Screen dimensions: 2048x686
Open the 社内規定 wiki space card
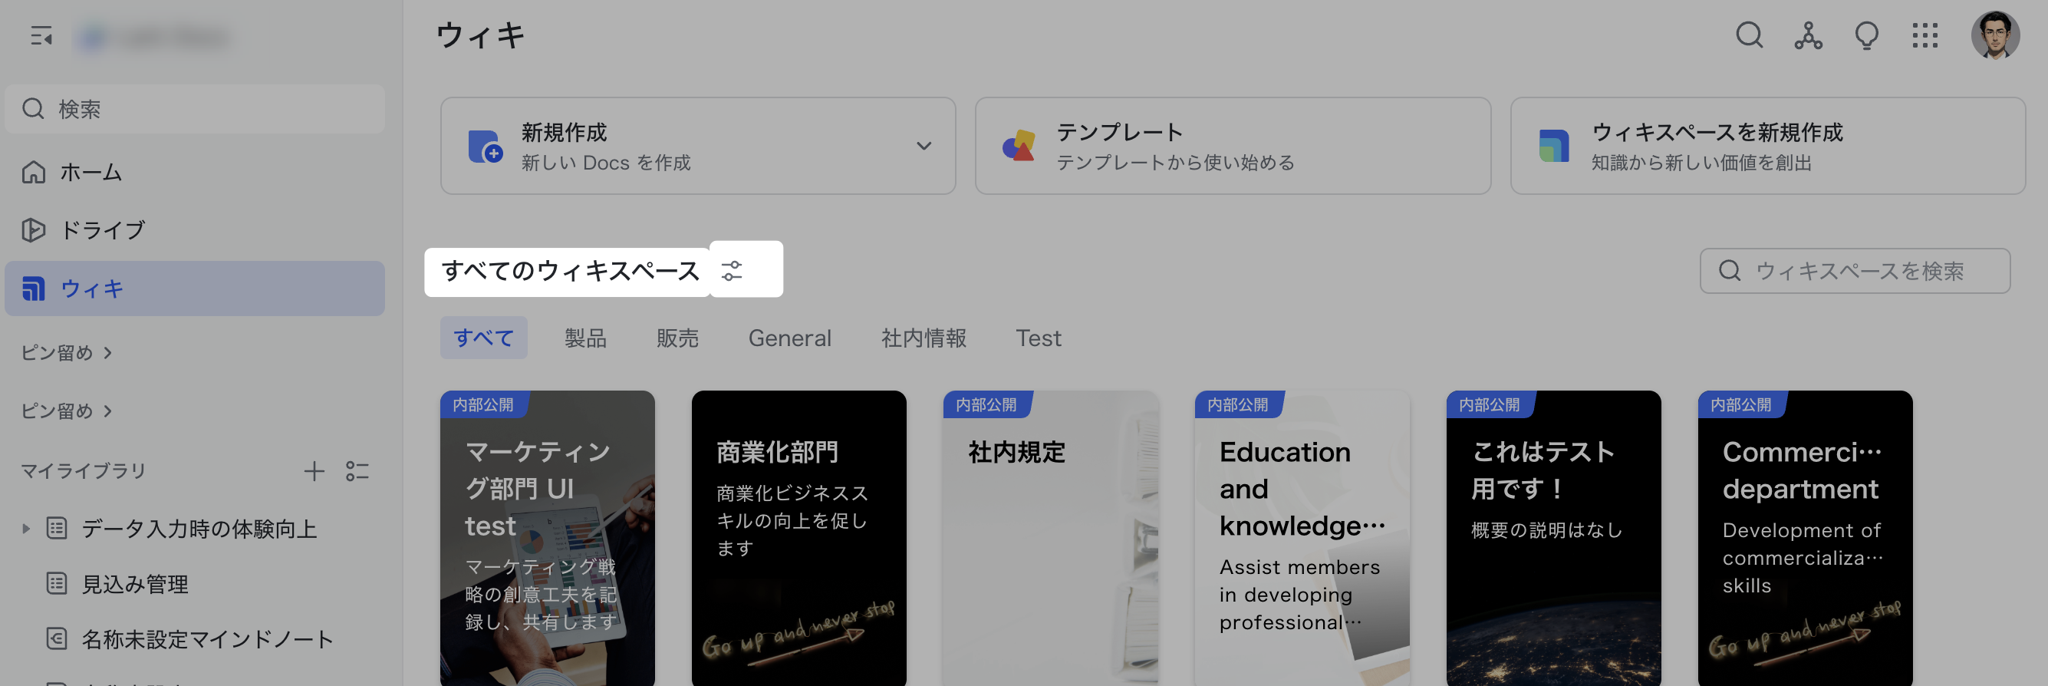click(x=1049, y=536)
